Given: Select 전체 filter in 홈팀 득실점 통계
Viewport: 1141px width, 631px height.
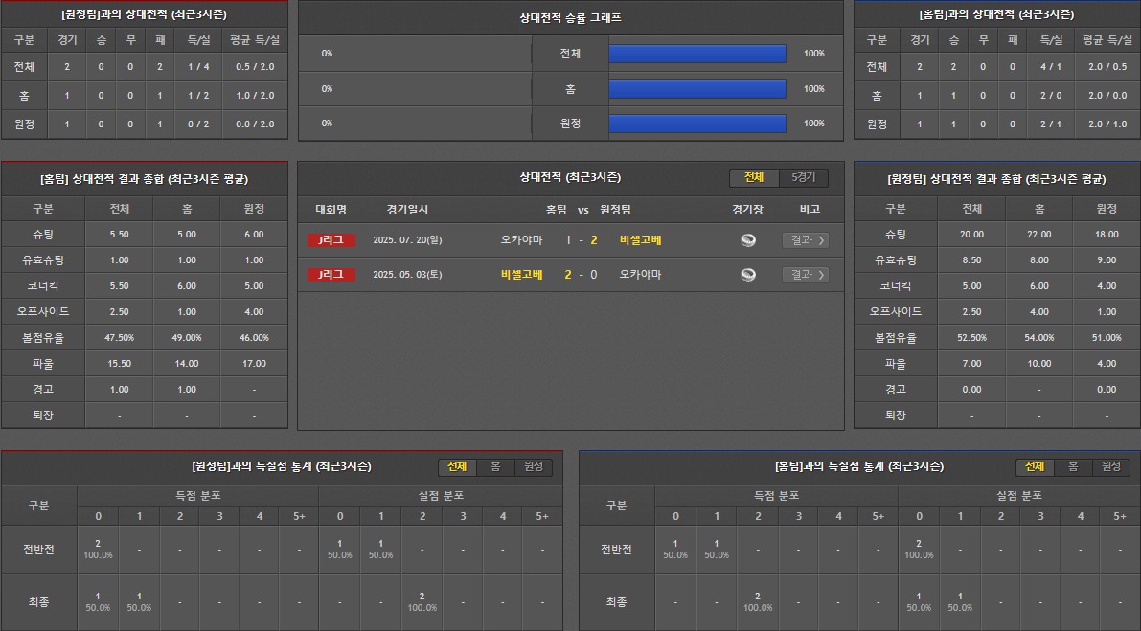Looking at the screenshot, I should coord(1035,466).
